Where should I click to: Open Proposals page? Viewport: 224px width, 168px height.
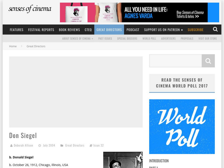(187, 39)
